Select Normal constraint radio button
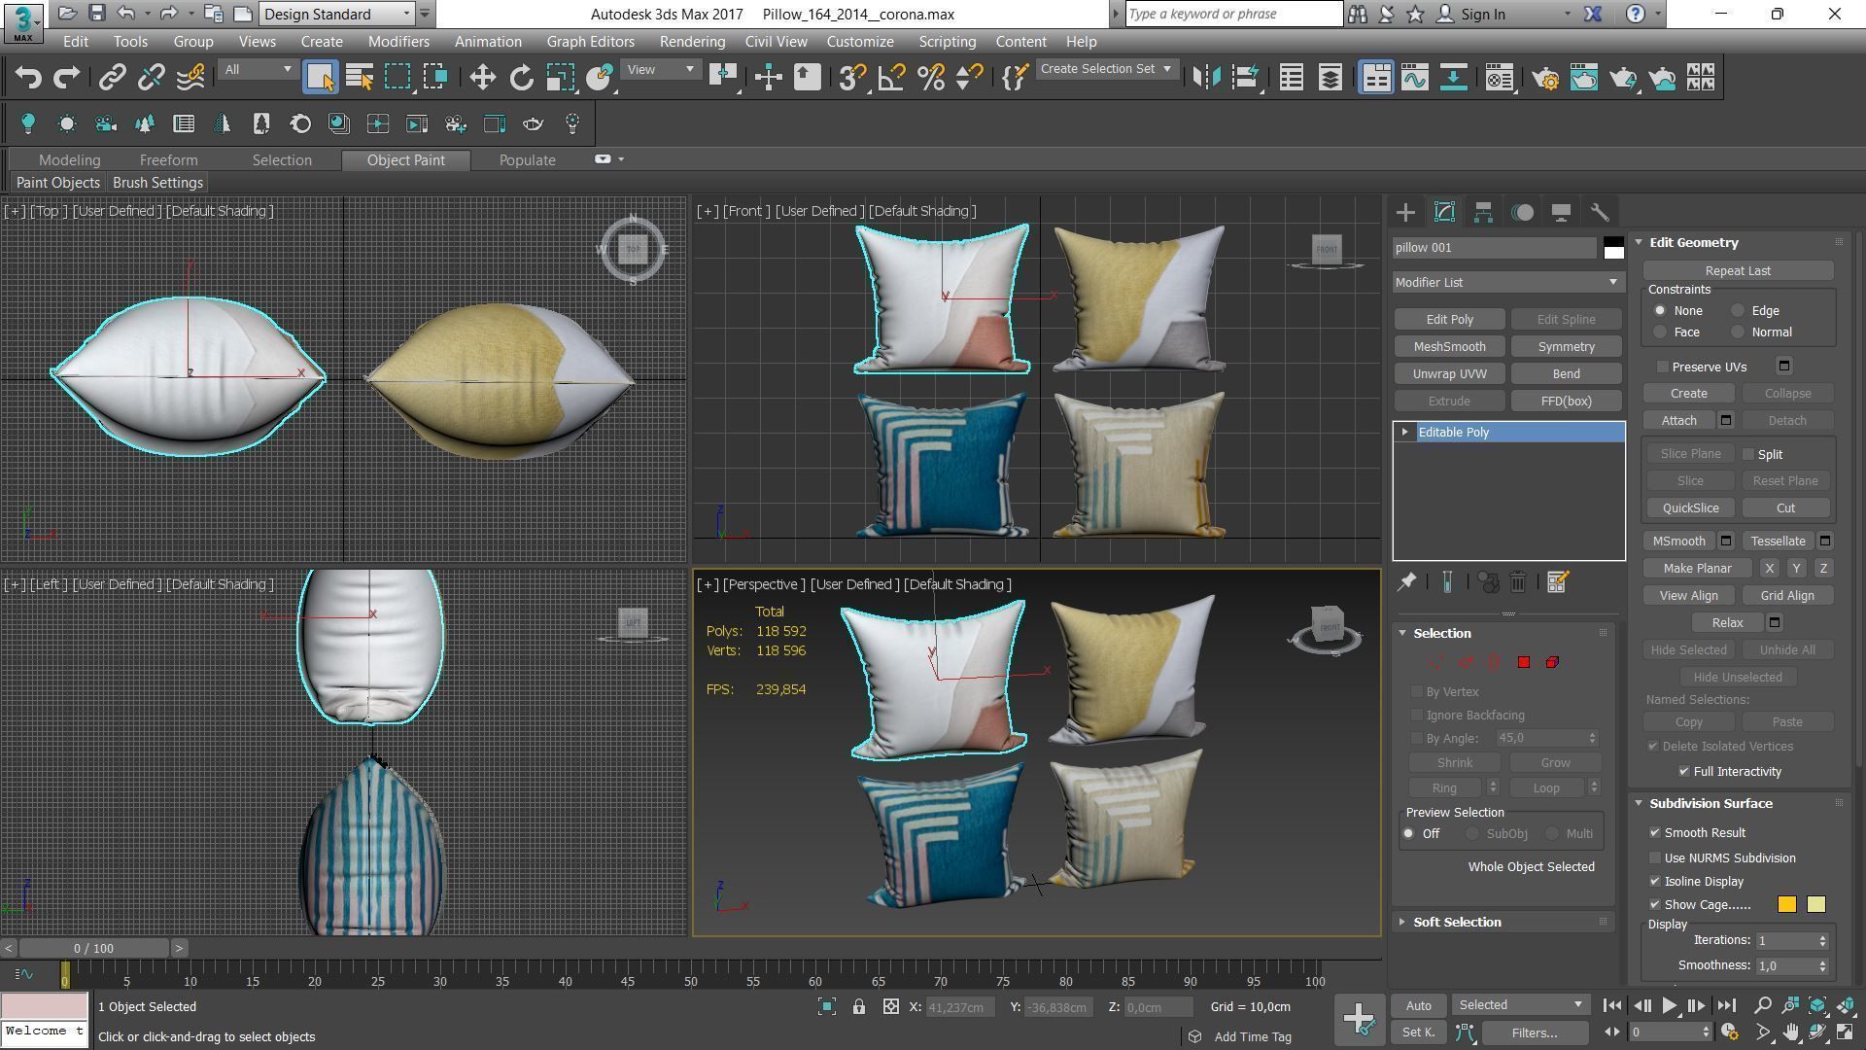The width and height of the screenshot is (1866, 1050). [1738, 332]
